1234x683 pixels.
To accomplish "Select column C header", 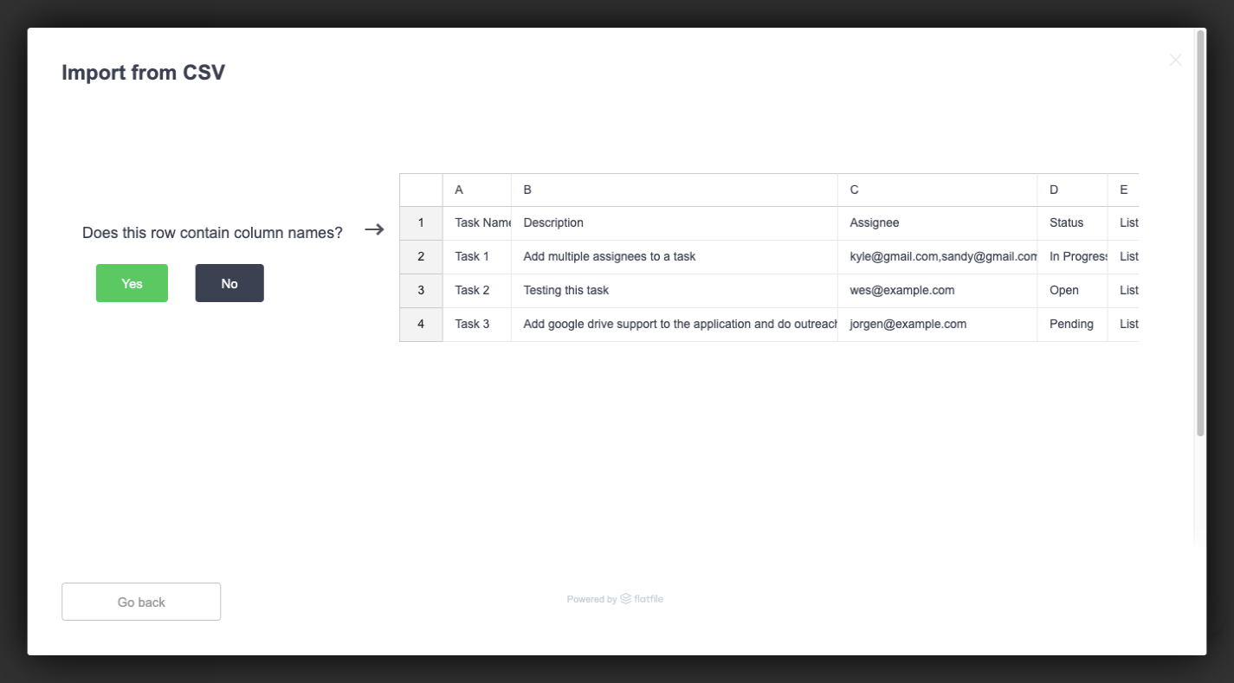I will pos(938,190).
